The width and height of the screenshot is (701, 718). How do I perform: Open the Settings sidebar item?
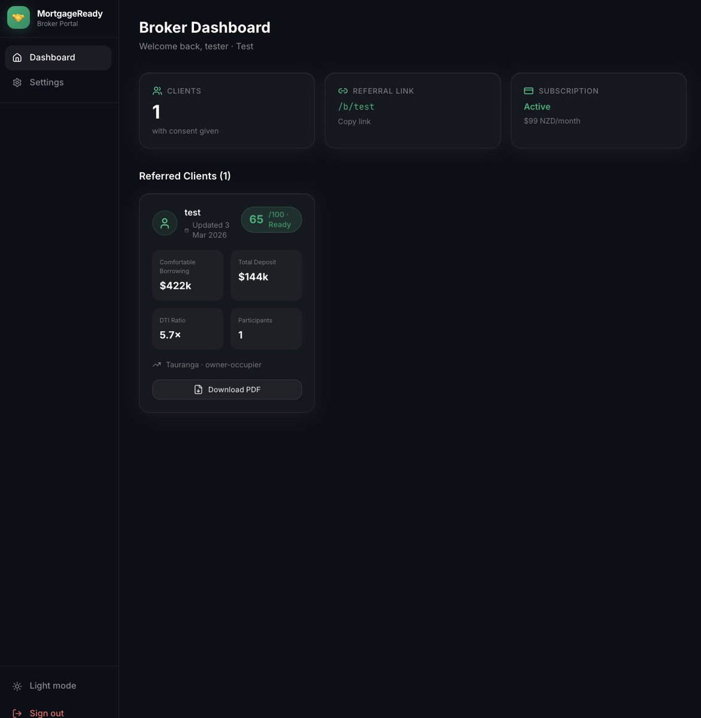pyautogui.click(x=58, y=83)
